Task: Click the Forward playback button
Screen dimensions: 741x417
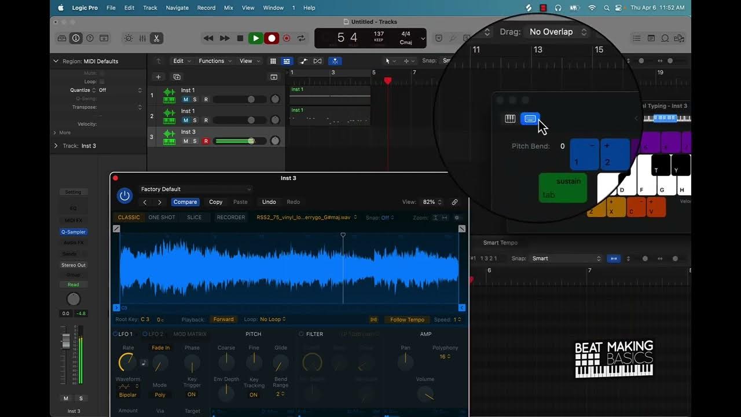Action: [223, 319]
